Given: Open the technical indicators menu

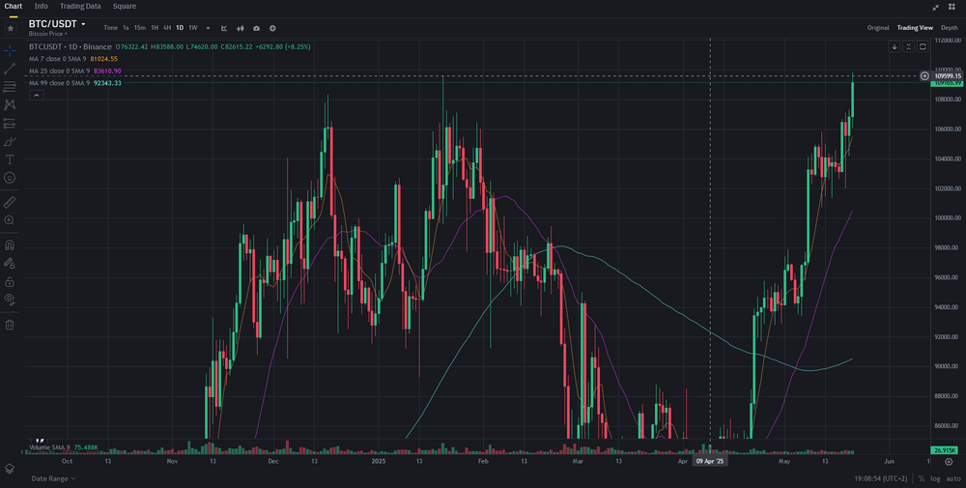Looking at the screenshot, I should (224, 28).
